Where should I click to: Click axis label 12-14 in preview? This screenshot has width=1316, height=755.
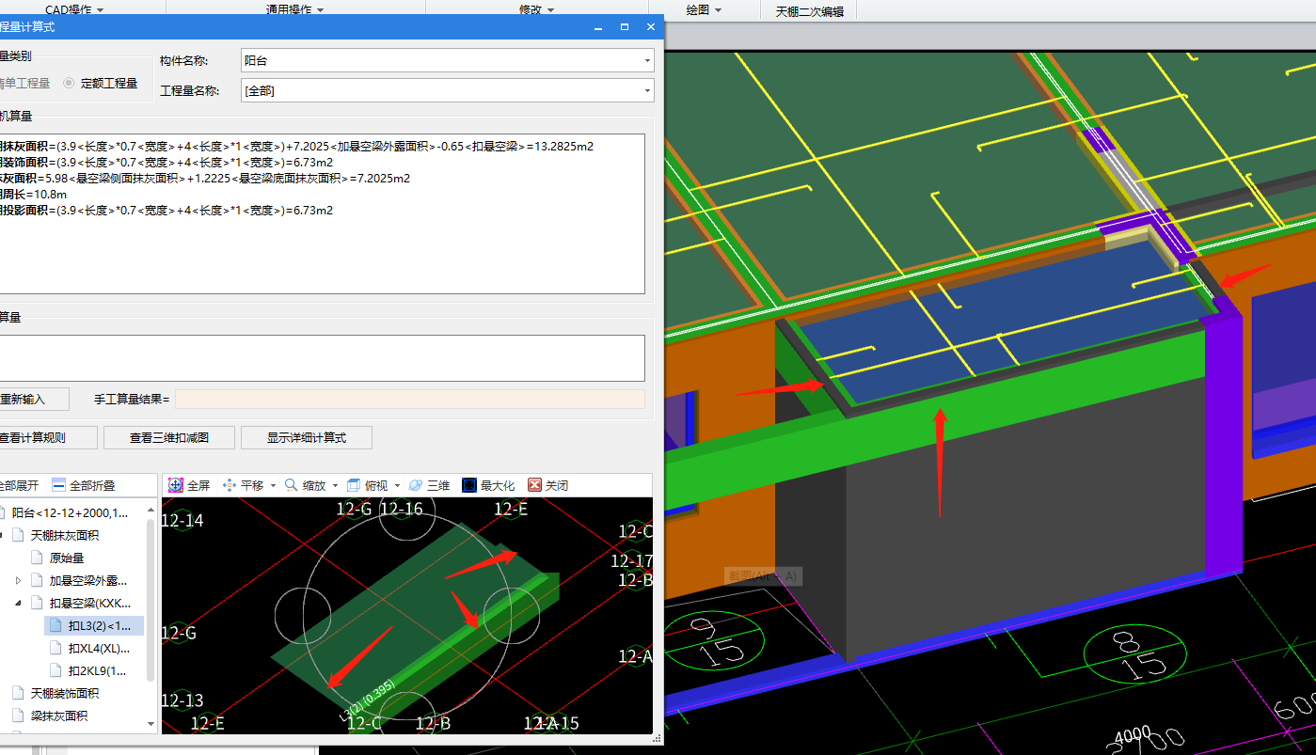coord(182,520)
